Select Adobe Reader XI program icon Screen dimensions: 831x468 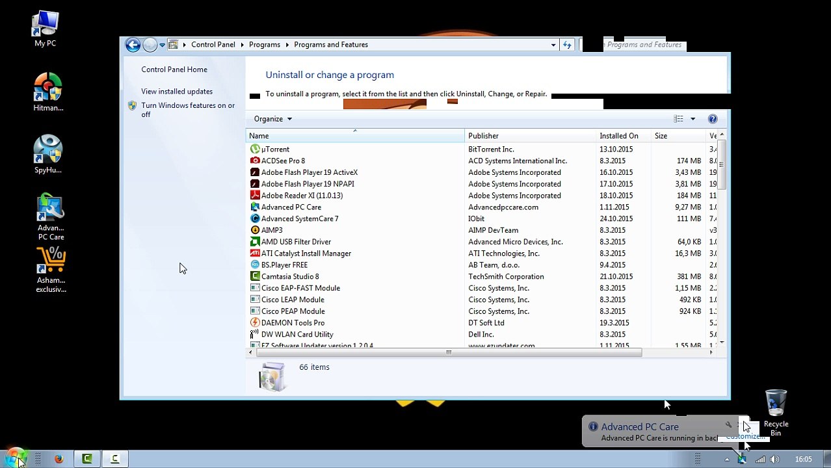coord(255,196)
